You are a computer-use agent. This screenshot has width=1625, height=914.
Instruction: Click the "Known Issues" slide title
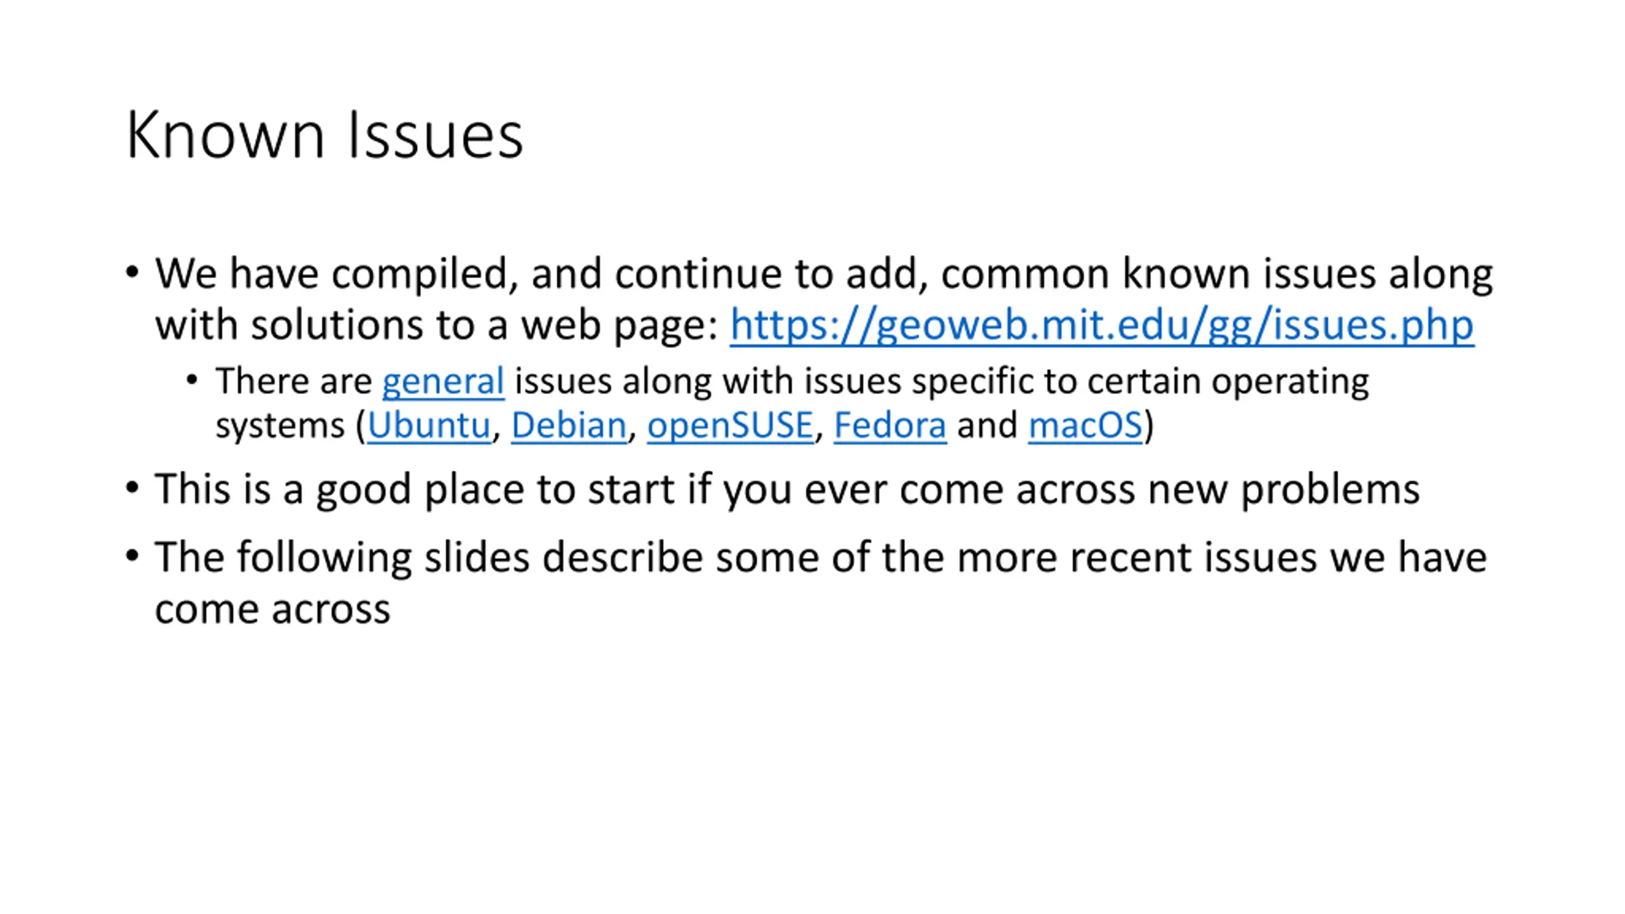pos(324,135)
